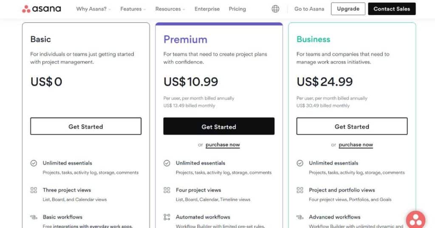Go to the Pricing nav item
Screen dimensions: 435x228
tap(237, 9)
